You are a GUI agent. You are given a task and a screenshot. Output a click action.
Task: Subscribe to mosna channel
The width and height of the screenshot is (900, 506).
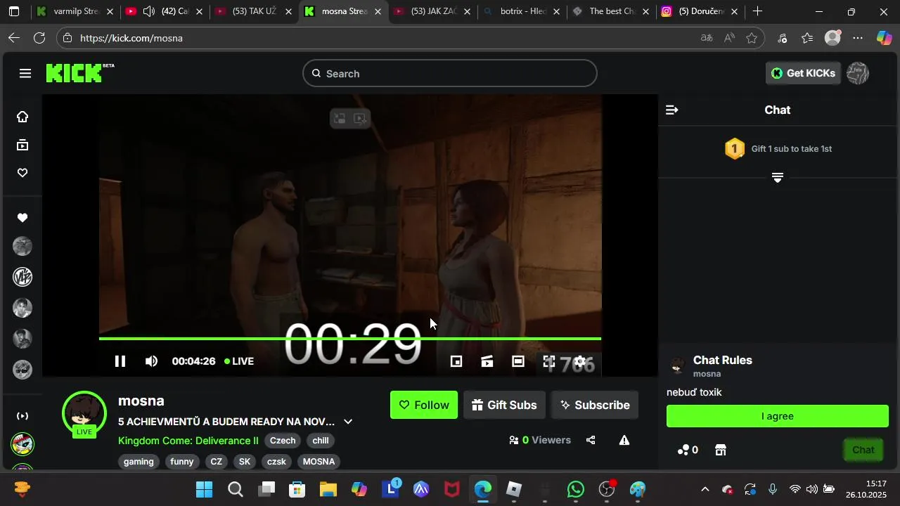(595, 405)
